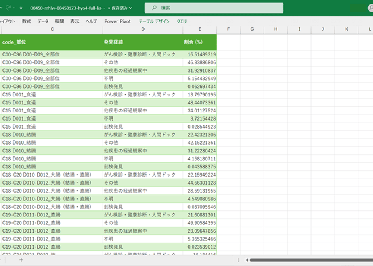Select the cell with value 0.028544923
The width and height of the screenshot is (373, 266).
(x=200, y=127)
